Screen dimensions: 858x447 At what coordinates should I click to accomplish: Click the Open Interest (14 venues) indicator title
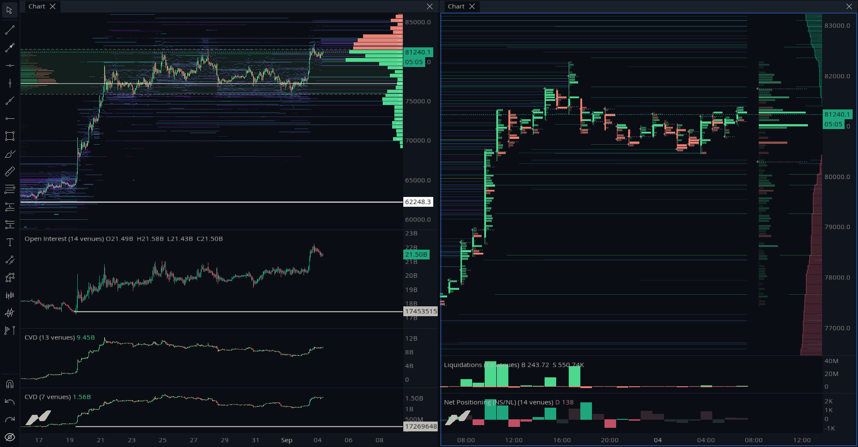(64, 239)
